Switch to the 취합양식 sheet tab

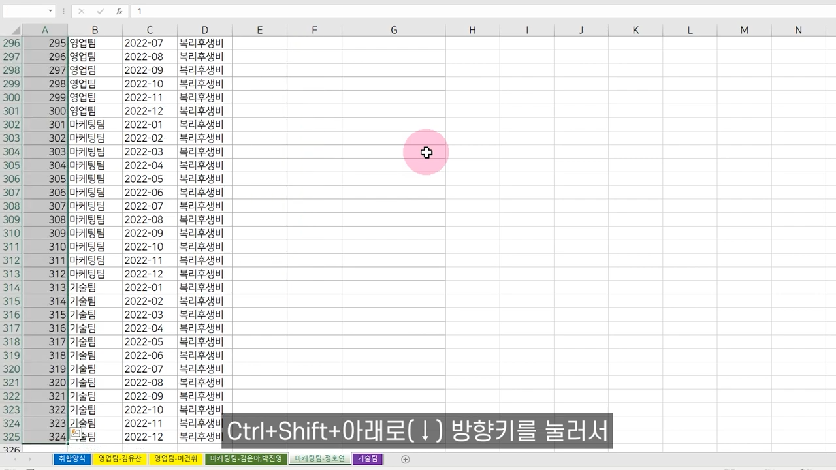(72, 459)
